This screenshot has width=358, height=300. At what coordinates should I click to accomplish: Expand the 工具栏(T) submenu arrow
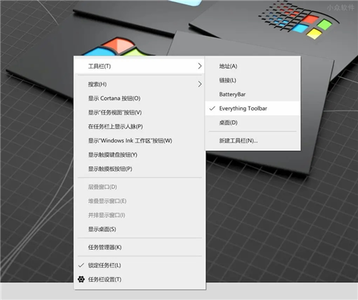[x=200, y=66]
